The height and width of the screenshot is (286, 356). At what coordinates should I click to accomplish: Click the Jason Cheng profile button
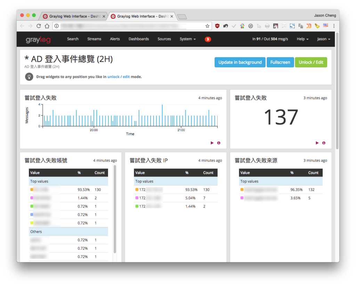pos(325,15)
